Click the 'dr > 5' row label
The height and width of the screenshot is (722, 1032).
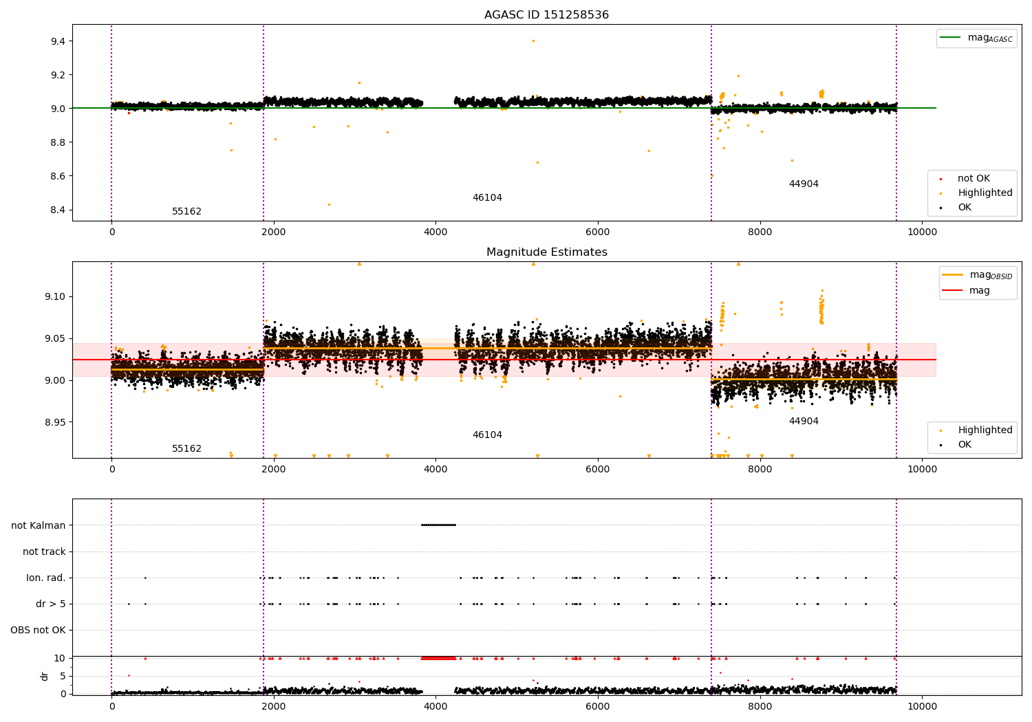point(51,604)
